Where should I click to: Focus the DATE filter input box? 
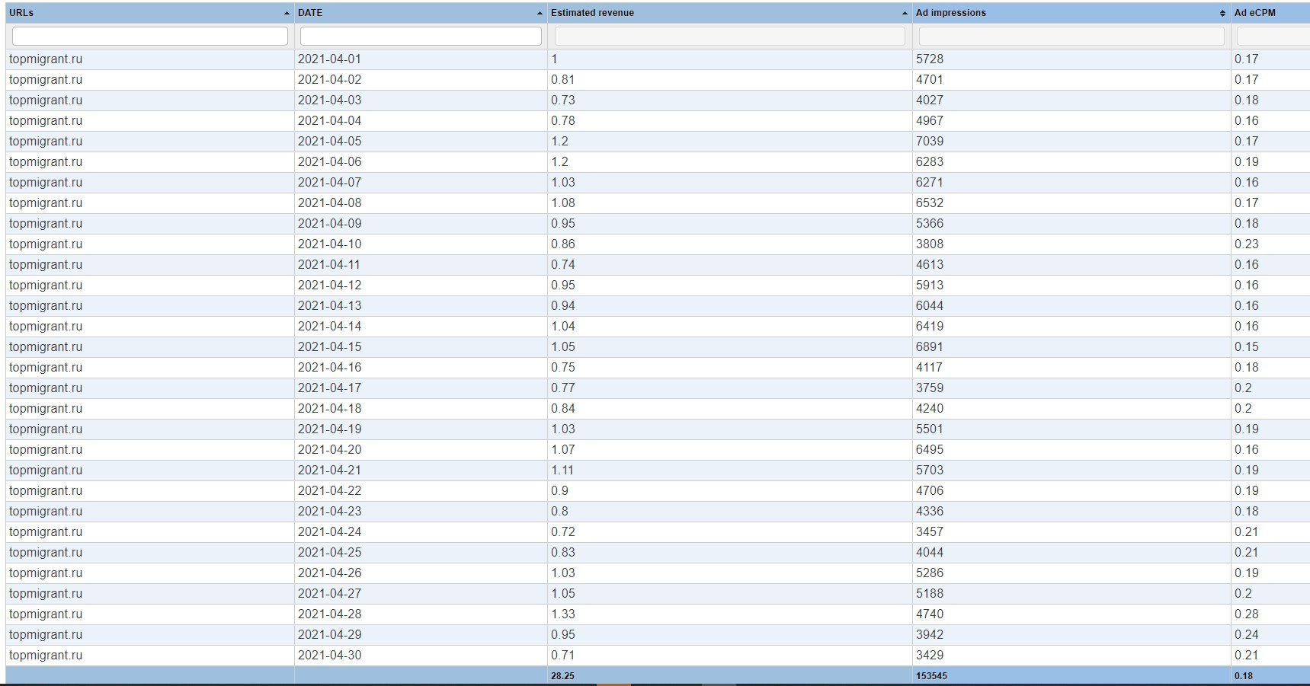421,36
